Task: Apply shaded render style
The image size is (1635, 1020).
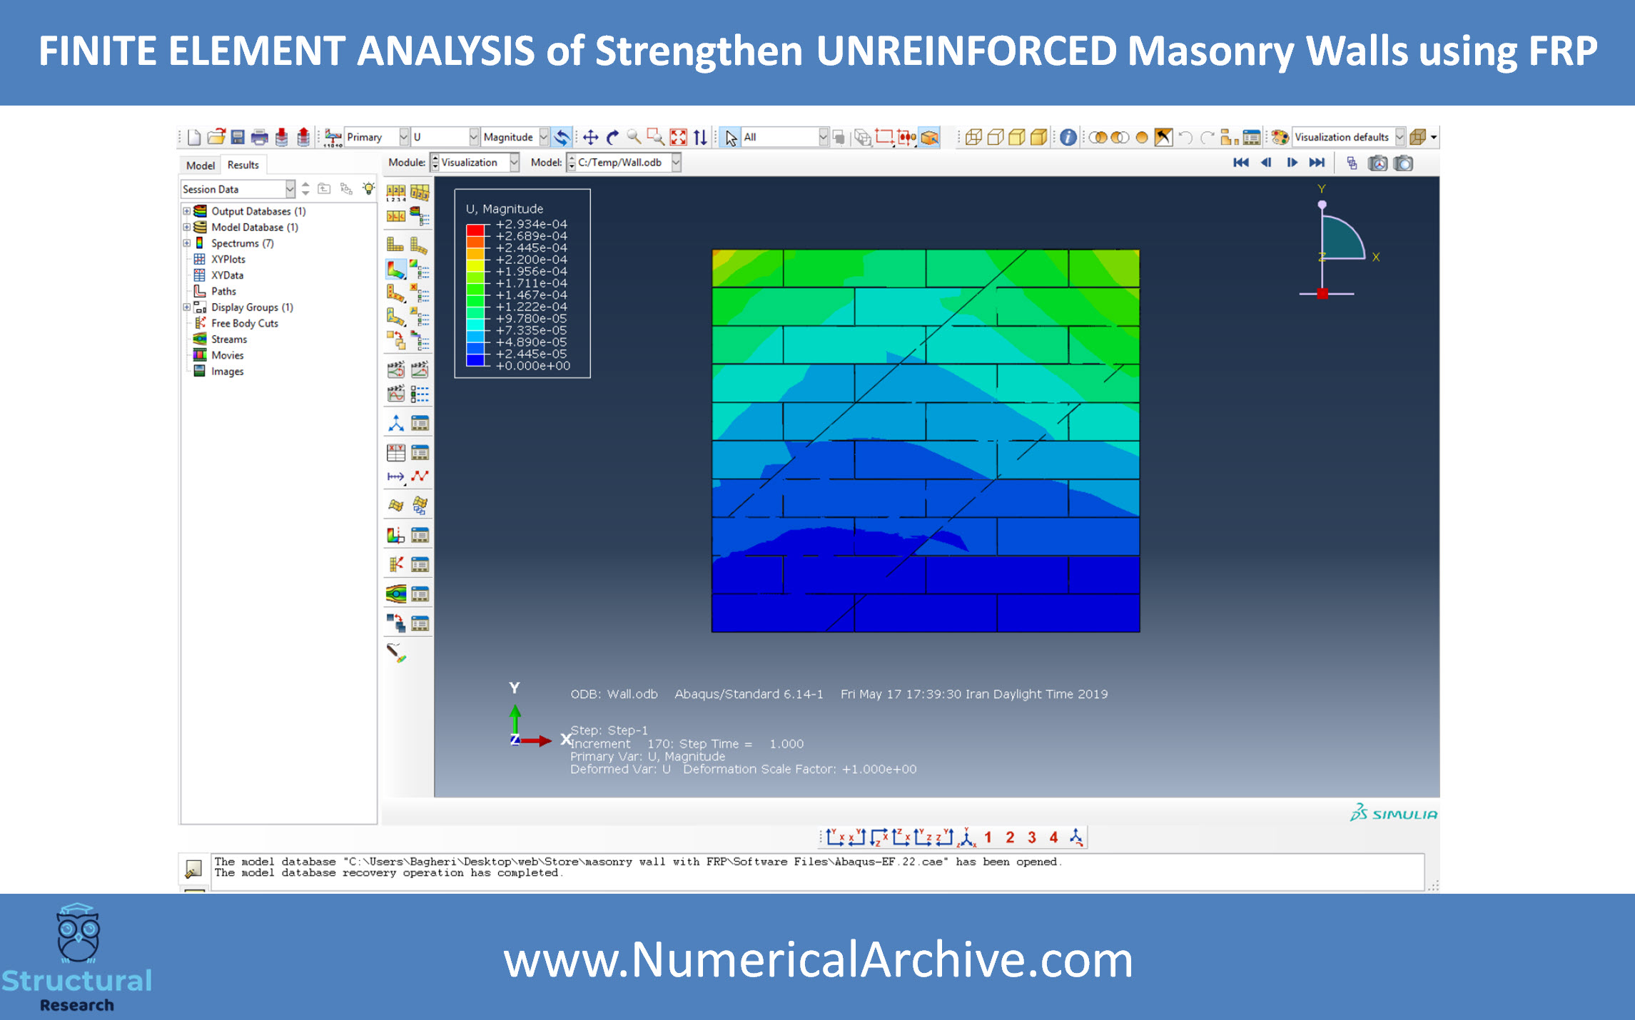Action: pos(1039,137)
